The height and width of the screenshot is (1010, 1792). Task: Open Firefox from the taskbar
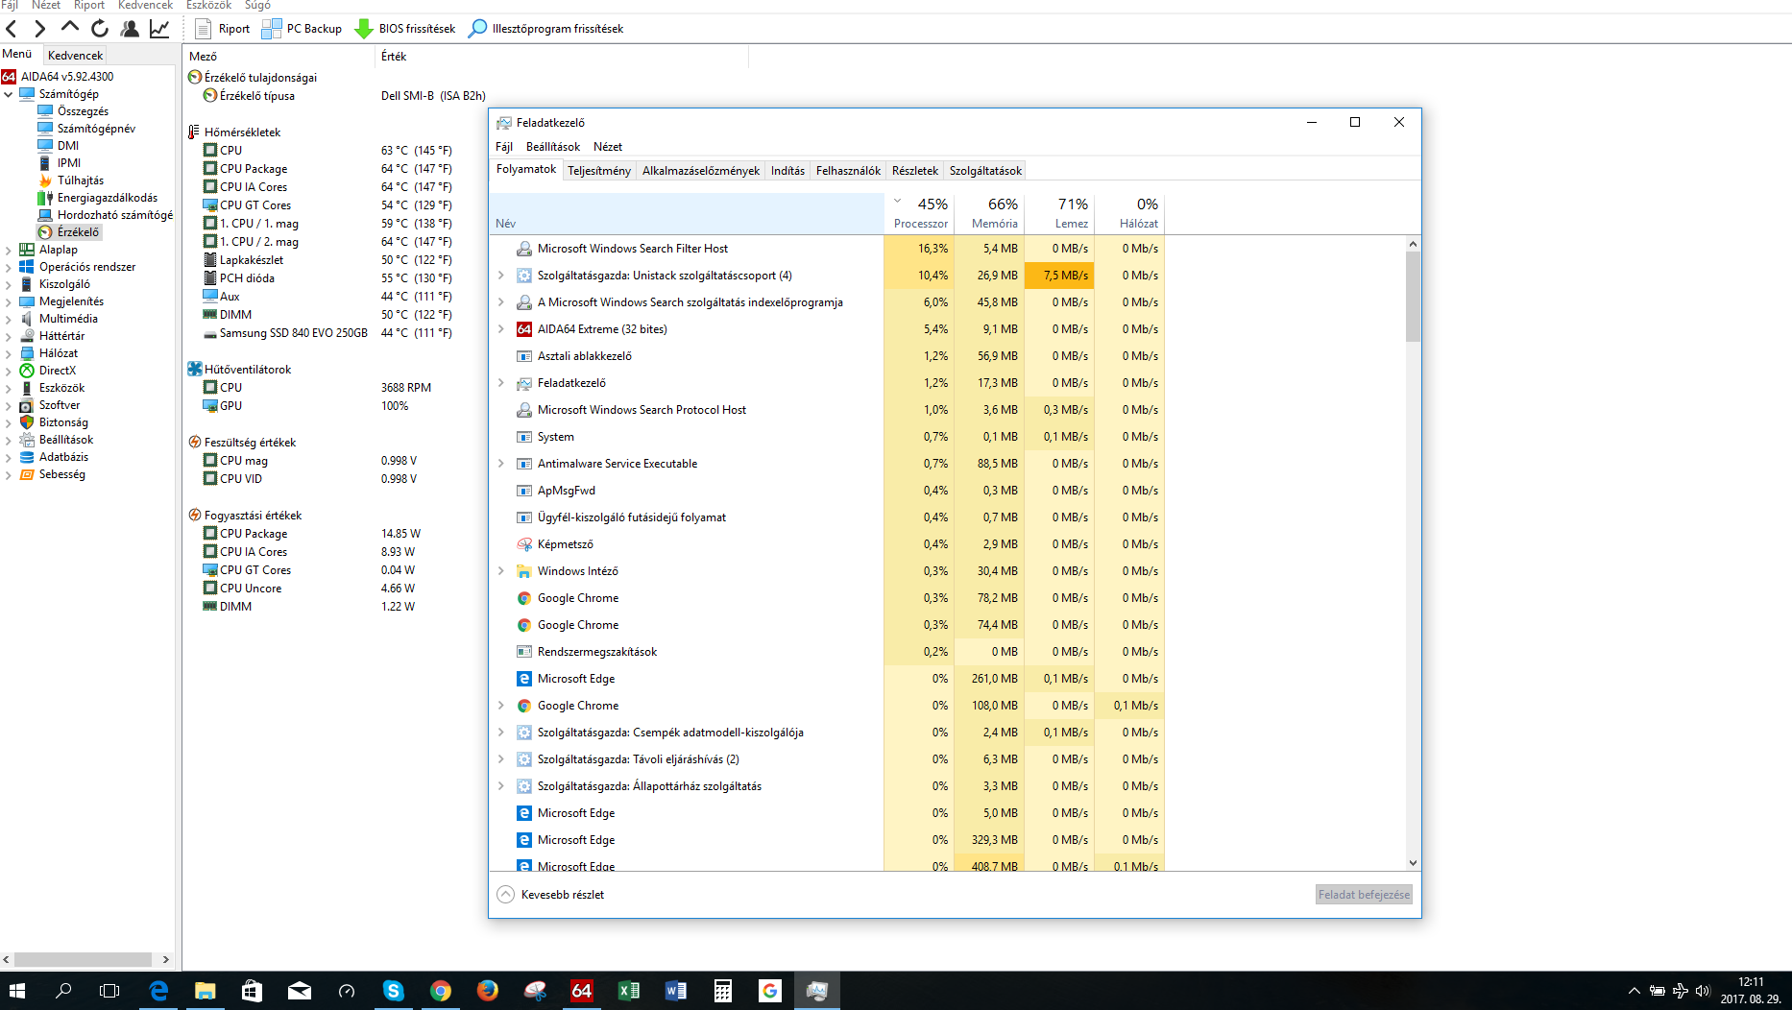point(488,991)
